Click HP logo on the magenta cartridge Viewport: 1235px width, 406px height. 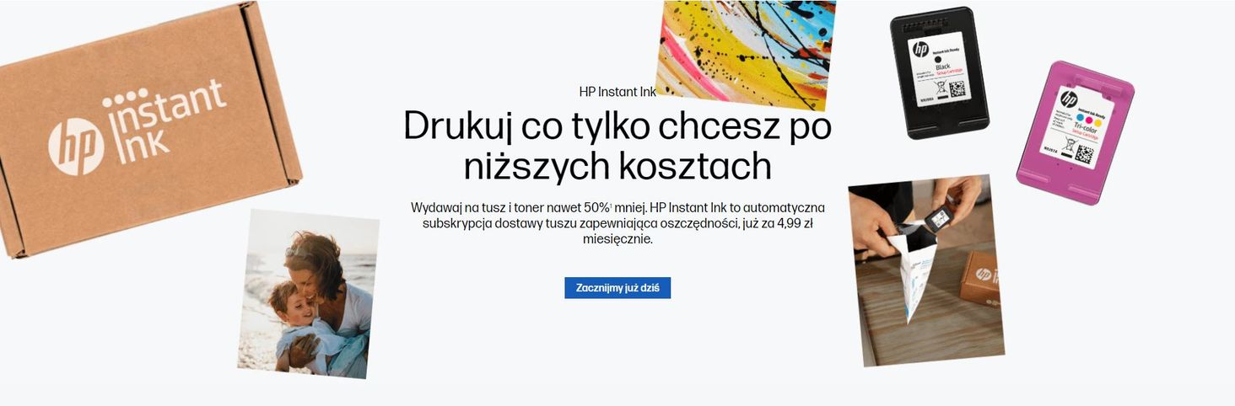1069,99
